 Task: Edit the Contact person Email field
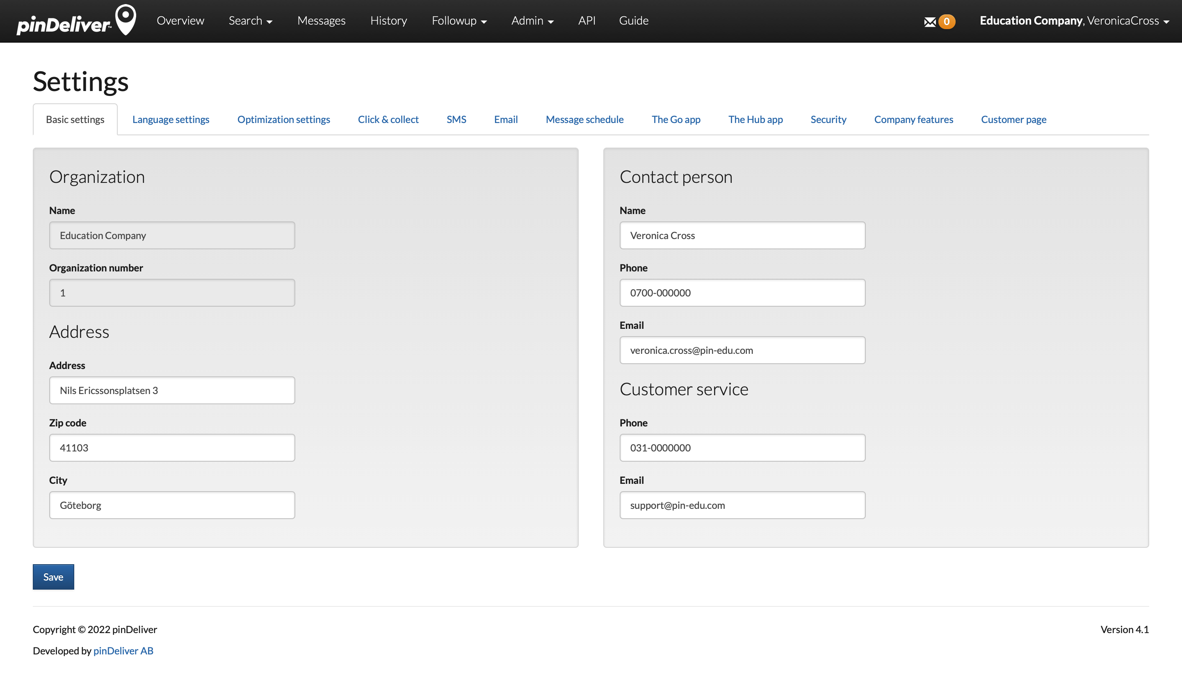[x=742, y=350]
